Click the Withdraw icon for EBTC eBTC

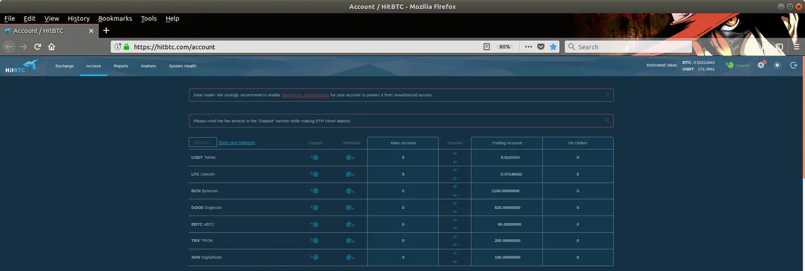coord(350,225)
